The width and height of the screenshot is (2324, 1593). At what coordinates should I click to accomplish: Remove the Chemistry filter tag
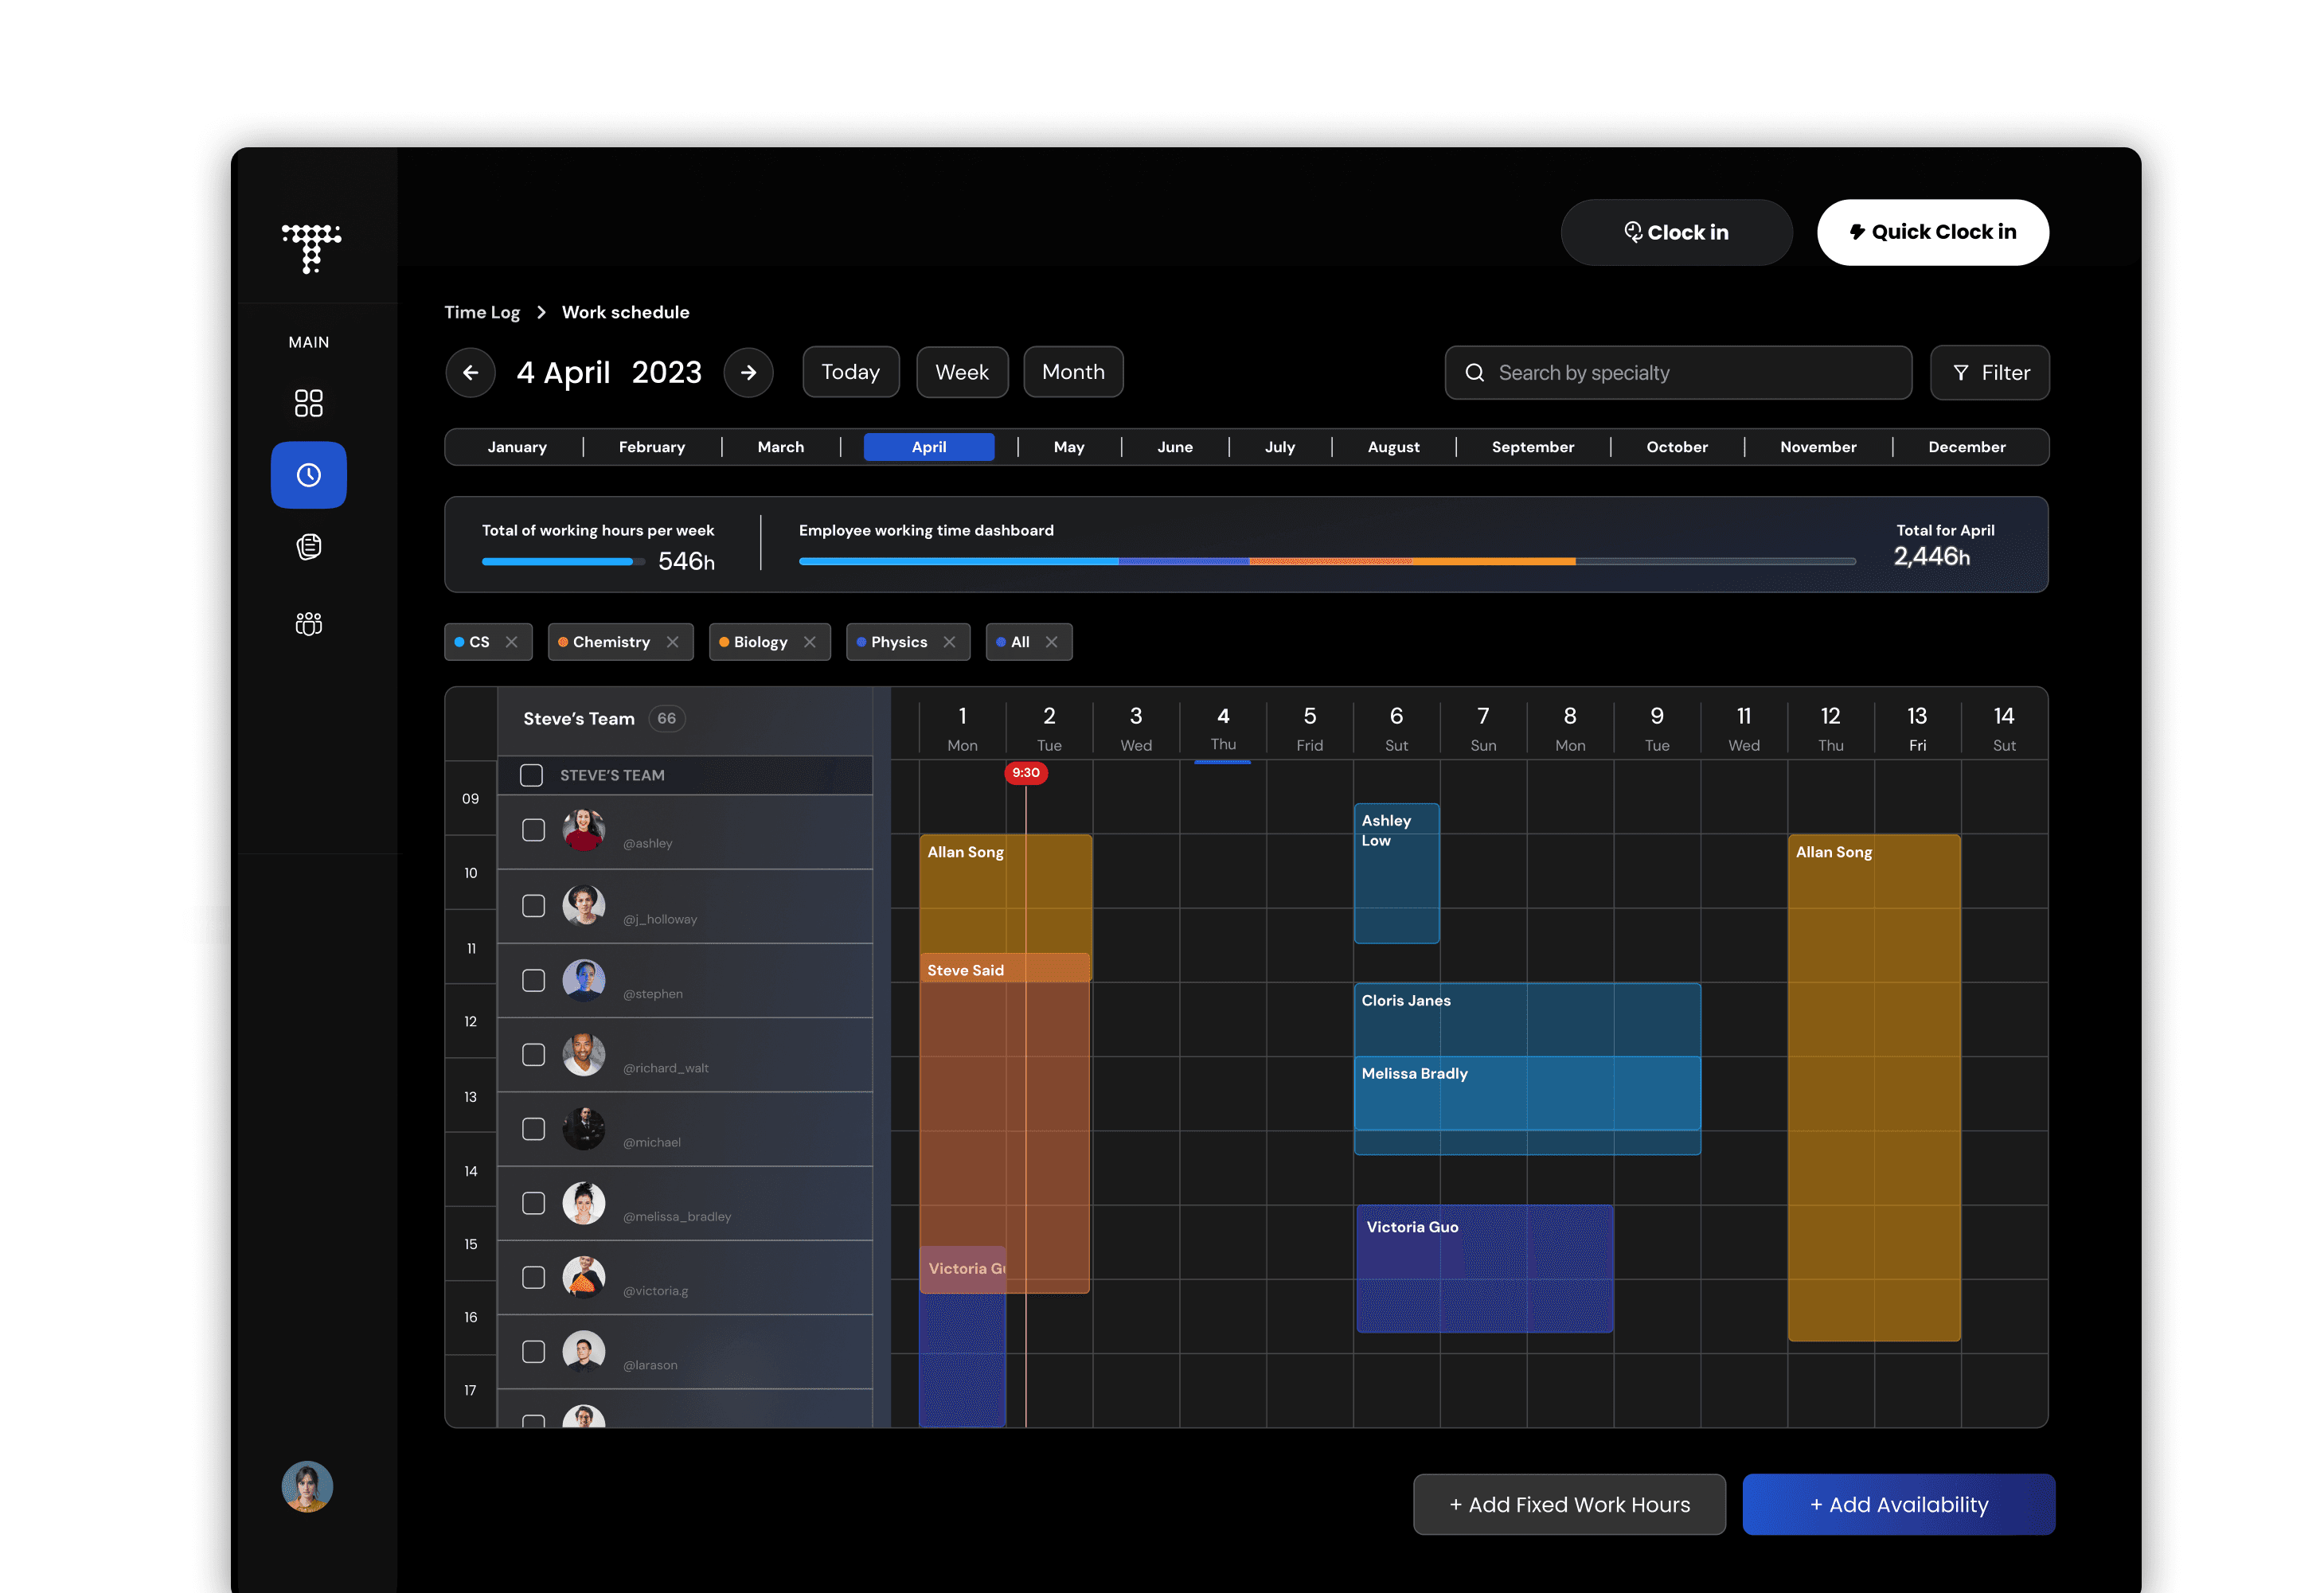672,642
